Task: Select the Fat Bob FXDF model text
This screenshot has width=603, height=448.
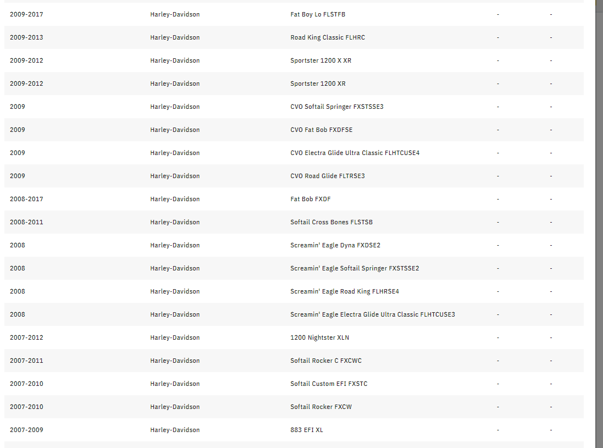Action: coord(311,199)
